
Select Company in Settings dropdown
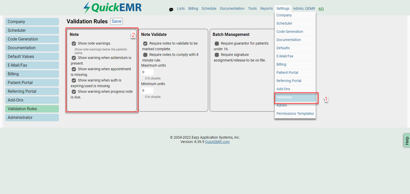pyautogui.click(x=295, y=15)
